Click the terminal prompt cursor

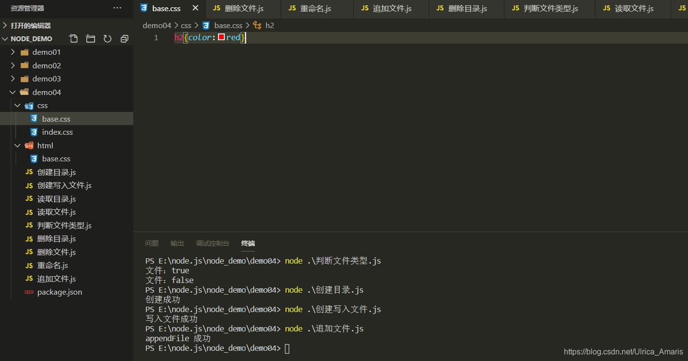pos(287,348)
